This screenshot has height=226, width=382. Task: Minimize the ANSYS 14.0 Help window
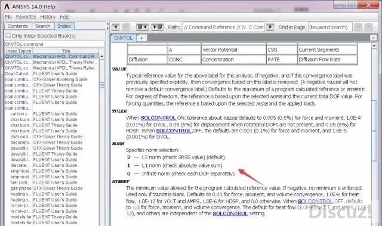[340, 5]
